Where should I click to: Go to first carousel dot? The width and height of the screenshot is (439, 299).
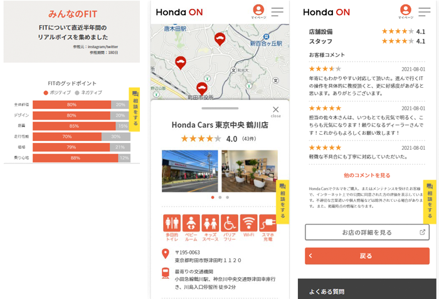point(213,197)
